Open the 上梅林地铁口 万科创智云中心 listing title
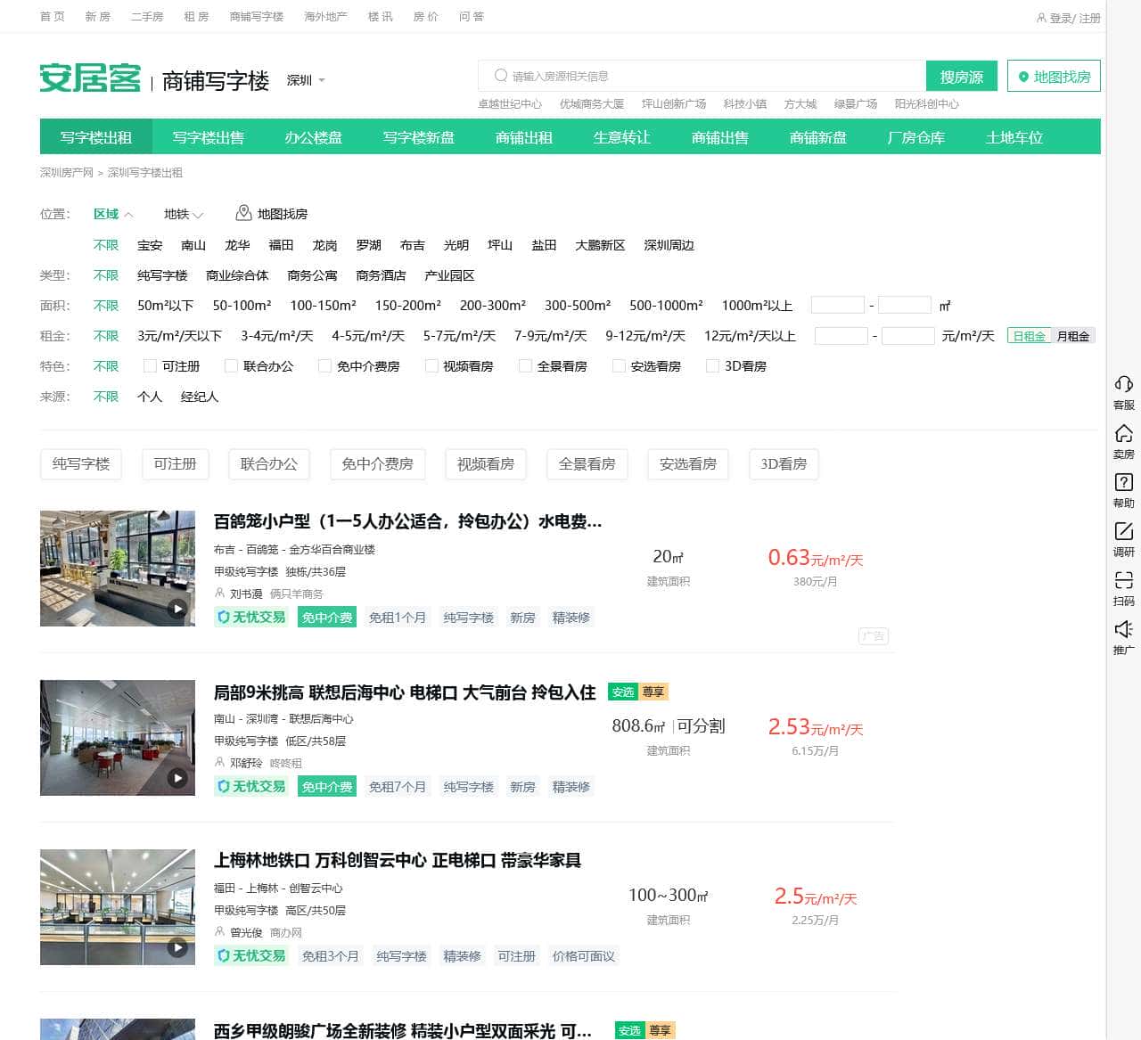 398,861
